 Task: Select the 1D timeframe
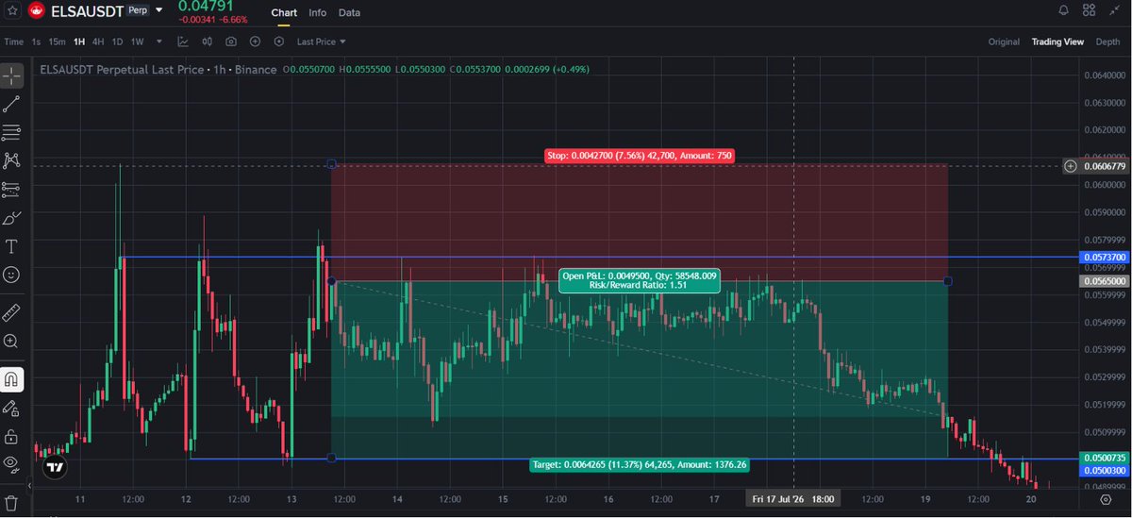point(118,42)
